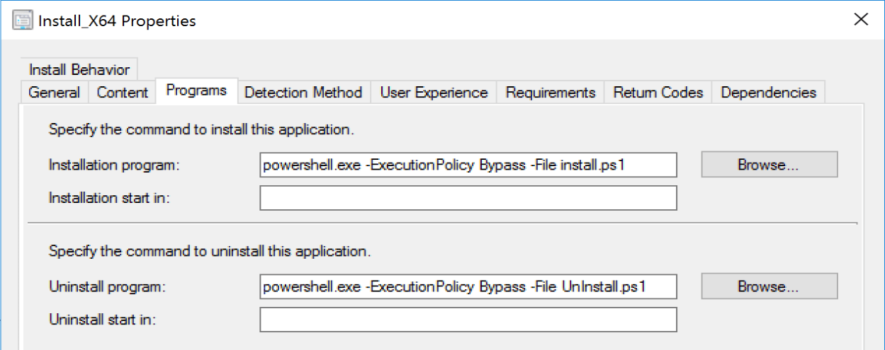Image resolution: width=885 pixels, height=350 pixels.
Task: Open the General tab
Action: click(54, 93)
